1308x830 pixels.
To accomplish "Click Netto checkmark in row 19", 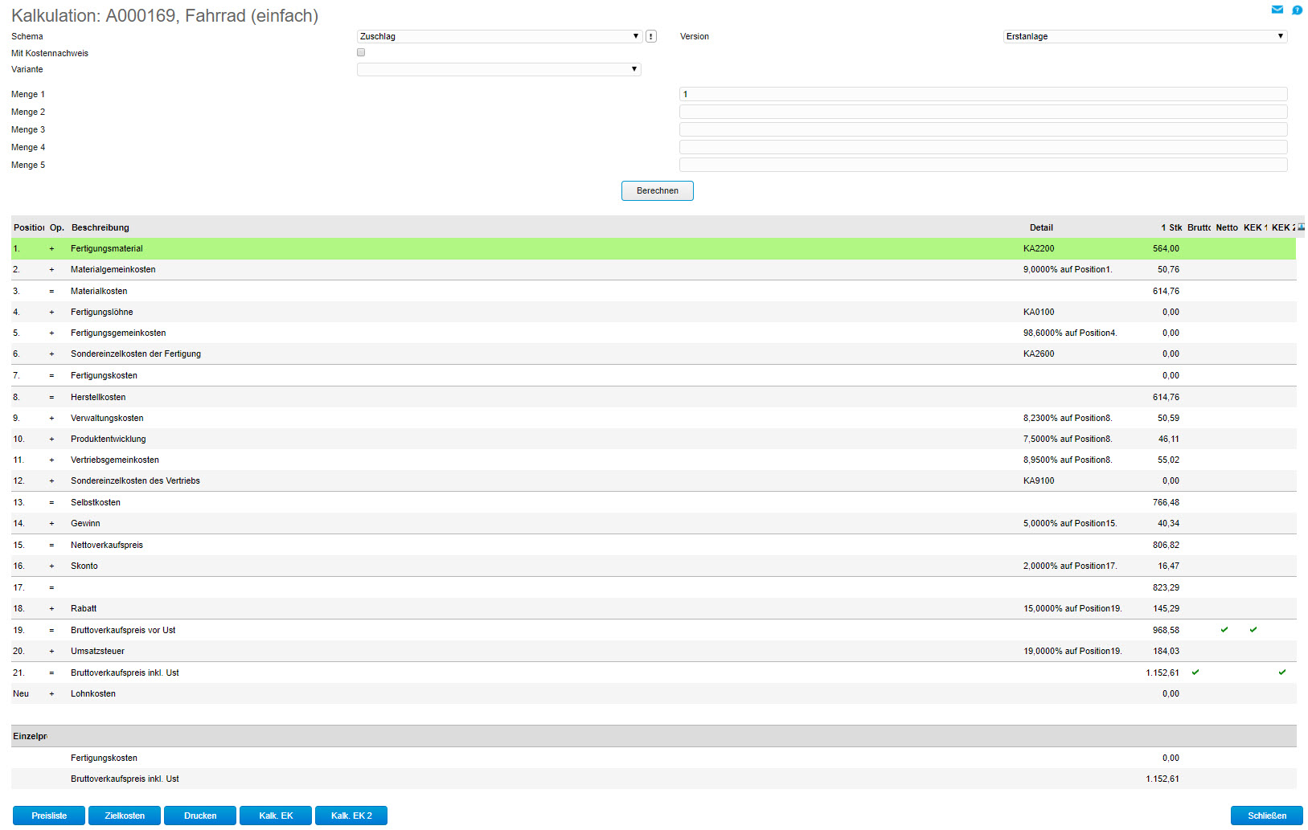I will point(1224,630).
